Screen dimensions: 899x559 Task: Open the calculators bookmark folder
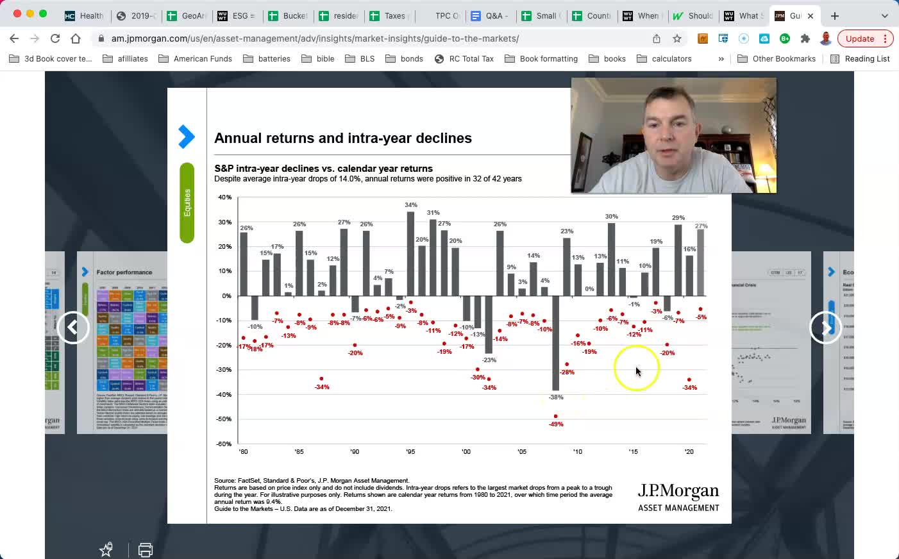click(664, 58)
